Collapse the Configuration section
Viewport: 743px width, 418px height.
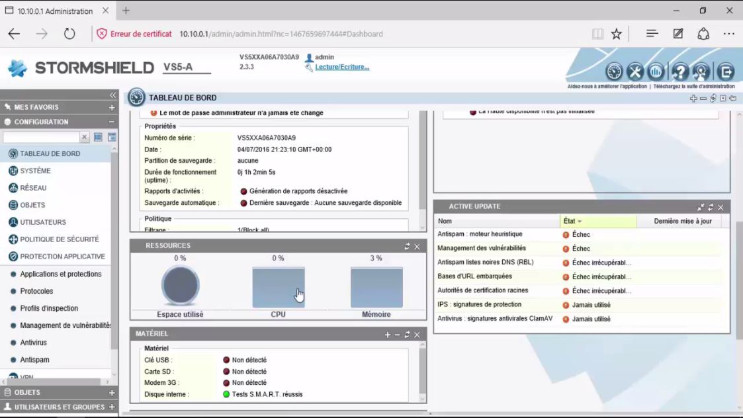pos(112,122)
